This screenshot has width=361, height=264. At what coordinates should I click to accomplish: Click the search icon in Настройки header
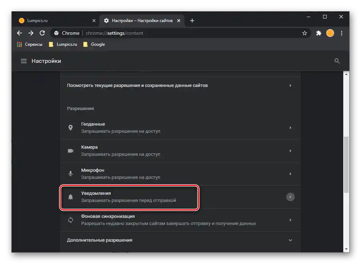pos(337,61)
